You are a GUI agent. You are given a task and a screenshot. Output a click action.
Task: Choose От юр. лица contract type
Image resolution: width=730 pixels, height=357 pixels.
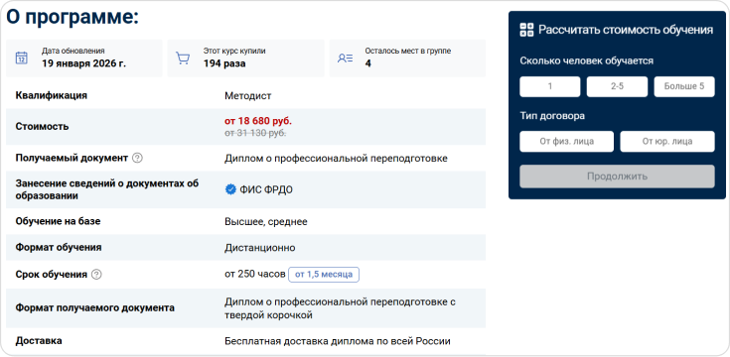point(667,141)
